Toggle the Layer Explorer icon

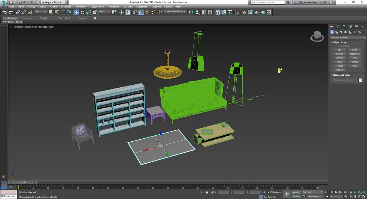pyautogui.click(x=210, y=12)
